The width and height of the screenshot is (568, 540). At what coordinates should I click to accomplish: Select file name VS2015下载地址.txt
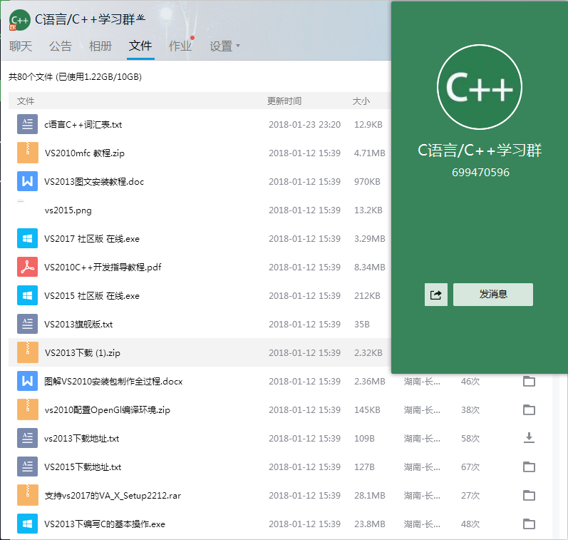pos(83,467)
